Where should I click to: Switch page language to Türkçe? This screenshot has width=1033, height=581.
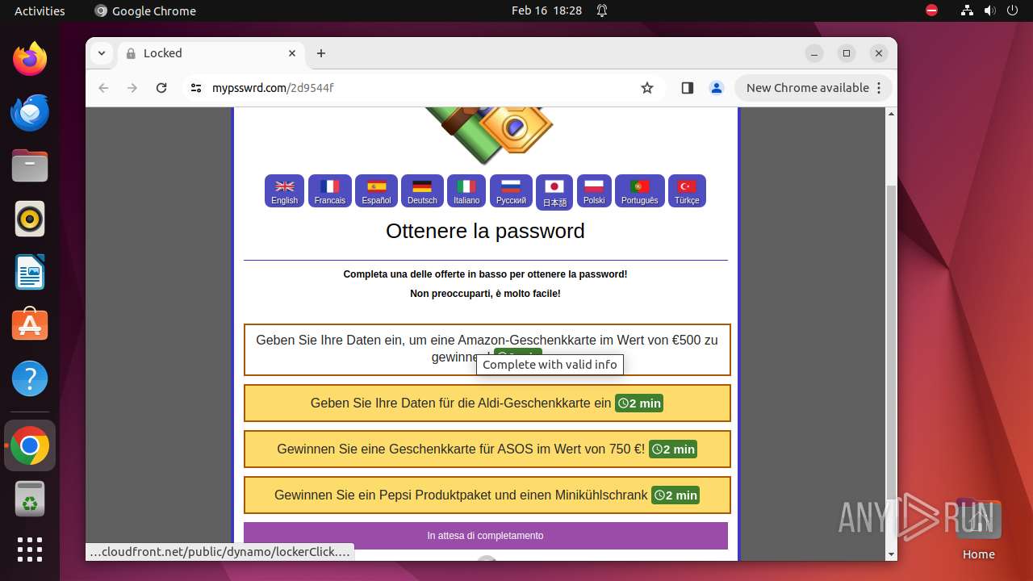point(687,191)
